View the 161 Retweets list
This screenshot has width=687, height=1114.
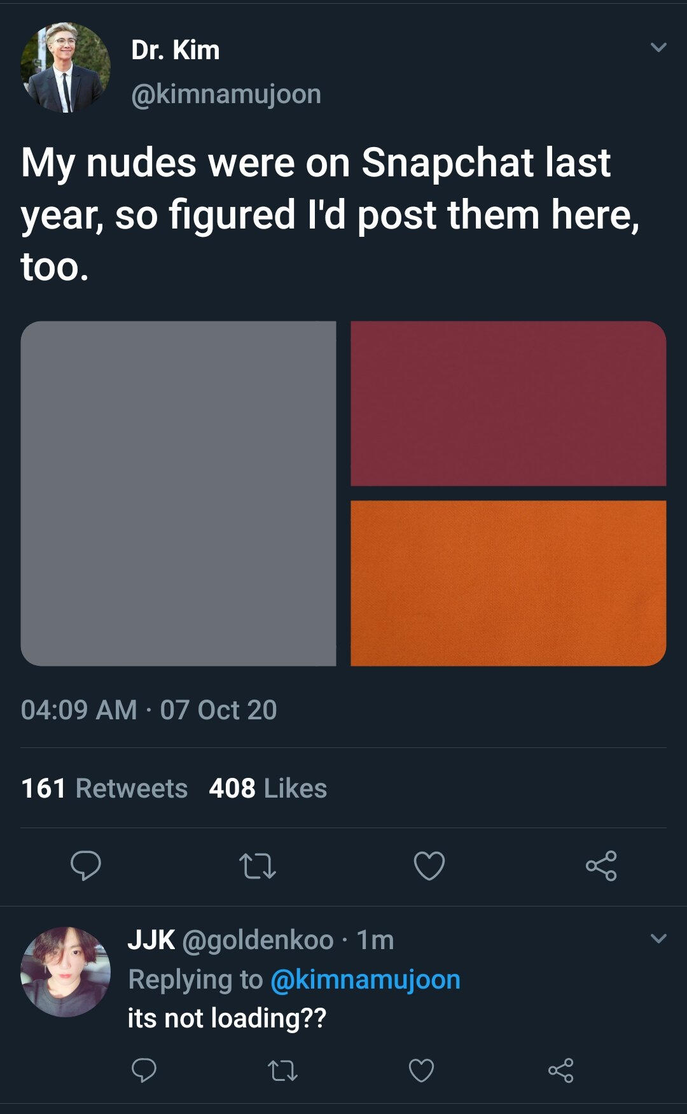point(104,789)
